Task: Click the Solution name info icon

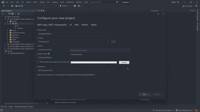Action: coord(49,54)
